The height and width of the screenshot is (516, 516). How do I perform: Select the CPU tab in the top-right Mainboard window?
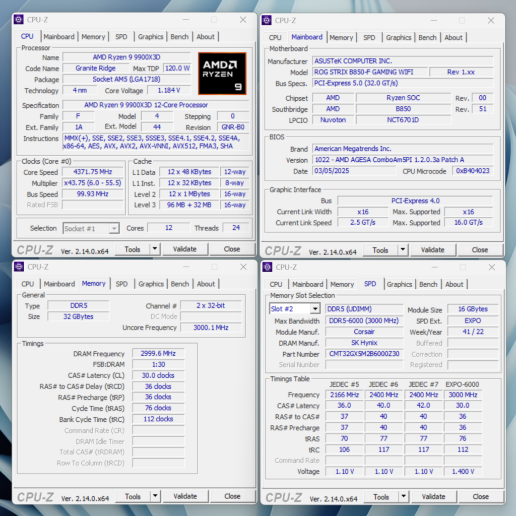coord(275,37)
